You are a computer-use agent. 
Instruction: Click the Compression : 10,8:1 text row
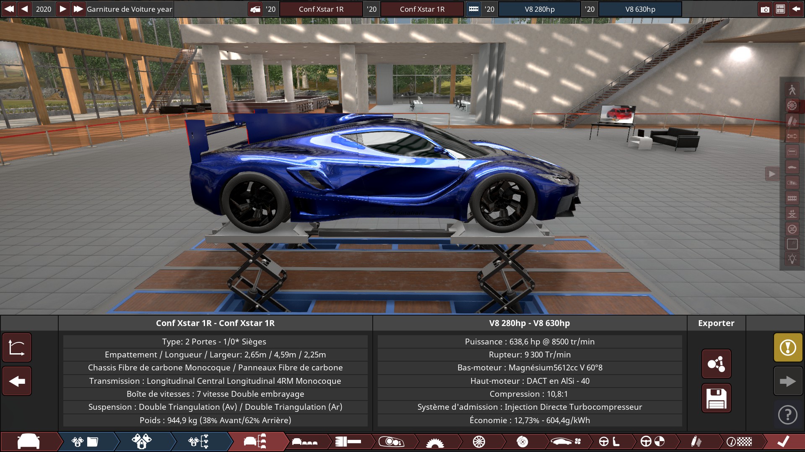point(530,394)
